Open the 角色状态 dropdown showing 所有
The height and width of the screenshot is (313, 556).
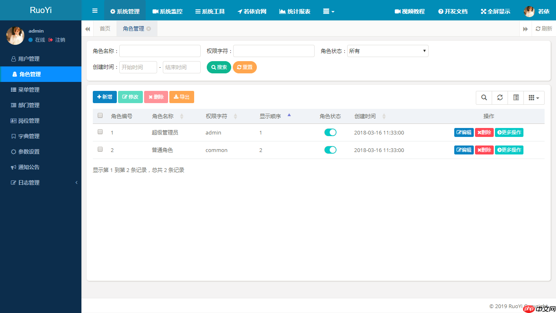[387, 51]
